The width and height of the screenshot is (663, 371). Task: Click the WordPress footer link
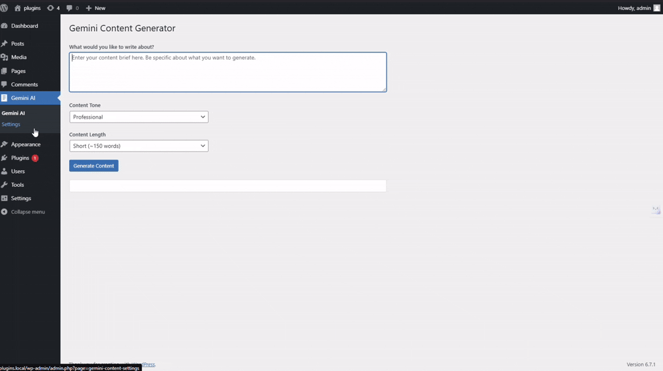pos(145,364)
